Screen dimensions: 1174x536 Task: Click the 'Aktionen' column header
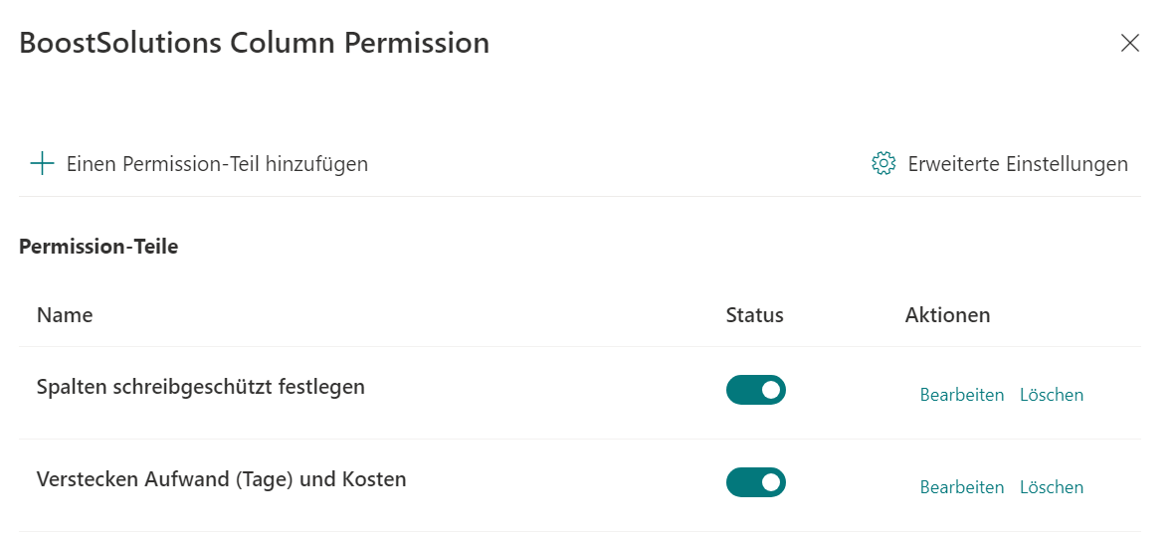(947, 315)
